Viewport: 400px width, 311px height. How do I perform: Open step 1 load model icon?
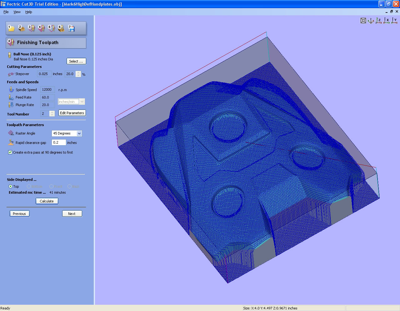pyautogui.click(x=11, y=28)
